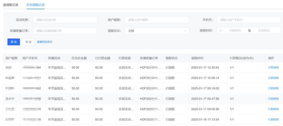Viewport: 283px width, 126px height.
Task: Click the 所属套餐订单 input field
Action: (65, 31)
